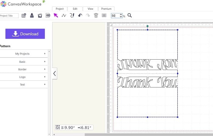Screen dimensions: 213x136
Task: Open the Edit tab
Action: click(x=75, y=9)
